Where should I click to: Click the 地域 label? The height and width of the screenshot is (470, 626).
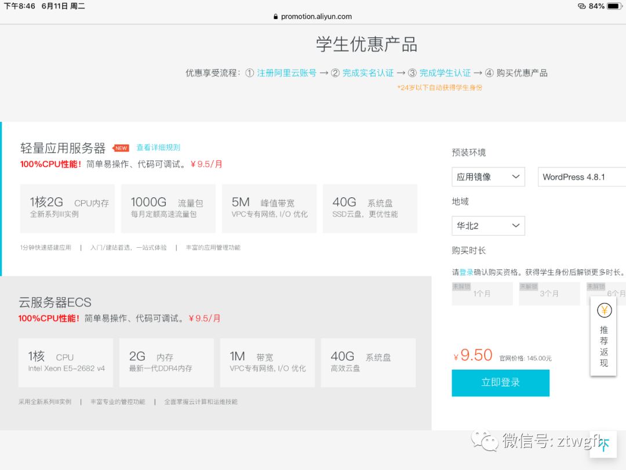[460, 201]
